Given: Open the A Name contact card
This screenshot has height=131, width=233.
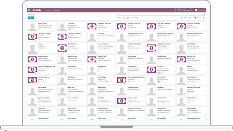Looking at the screenshot, I should [x=42, y=48].
